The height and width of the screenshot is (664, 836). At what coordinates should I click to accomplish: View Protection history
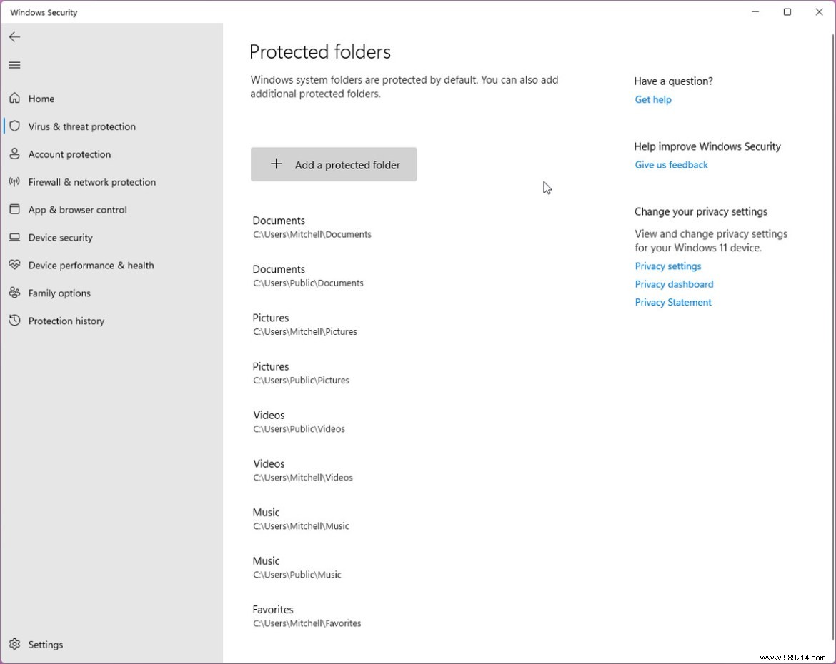(x=66, y=321)
